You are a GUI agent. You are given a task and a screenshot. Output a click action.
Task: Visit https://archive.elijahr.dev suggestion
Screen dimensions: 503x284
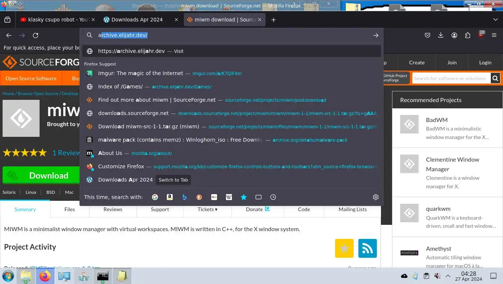pyautogui.click(x=232, y=51)
